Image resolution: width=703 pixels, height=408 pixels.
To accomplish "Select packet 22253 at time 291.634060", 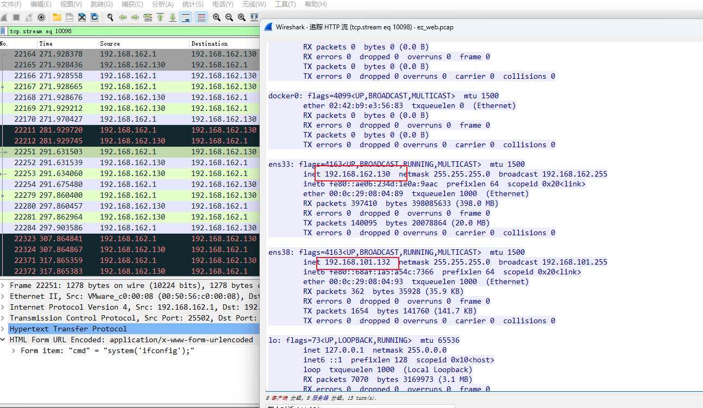I will pyautogui.click(x=130, y=173).
